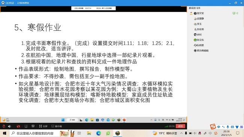The height and width of the screenshot is (137, 244).
Task: Open the Sogou toolbox grid icon
Action: pos(241,127)
